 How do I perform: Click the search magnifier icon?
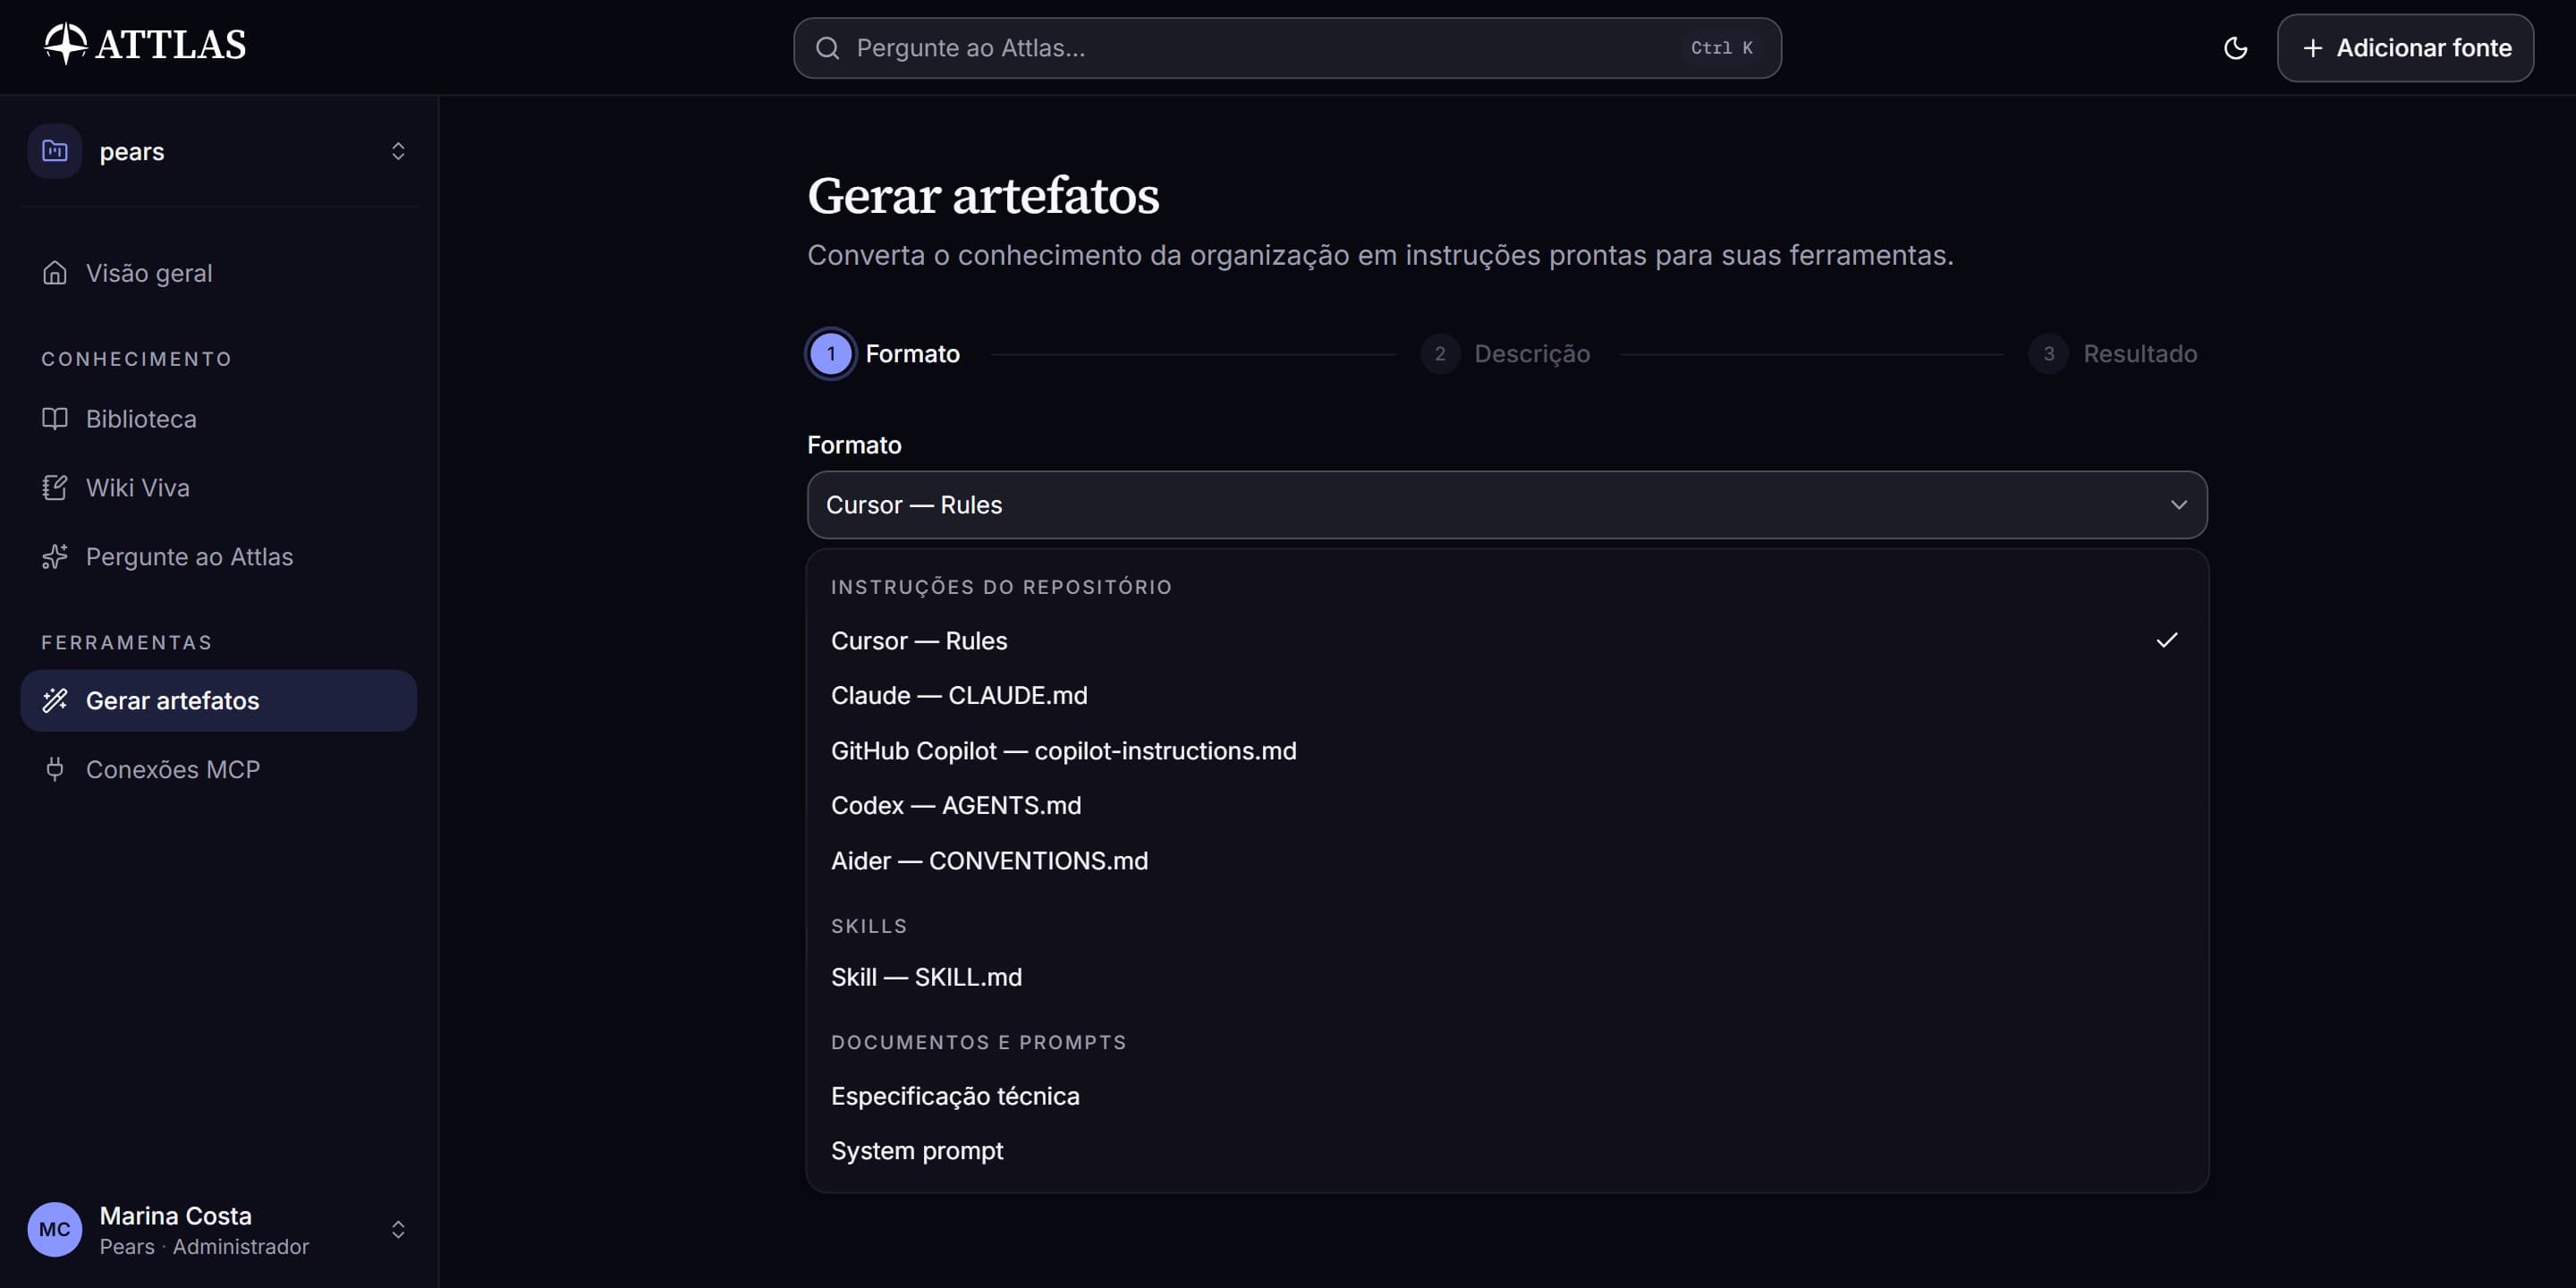pos(827,48)
